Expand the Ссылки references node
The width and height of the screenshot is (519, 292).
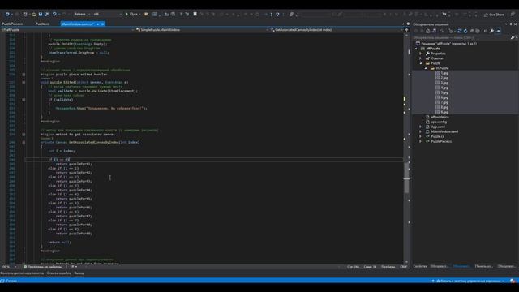tap(421, 58)
